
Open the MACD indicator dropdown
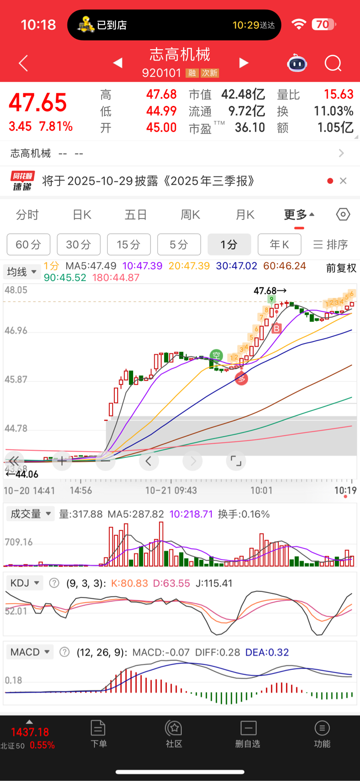click(x=30, y=652)
